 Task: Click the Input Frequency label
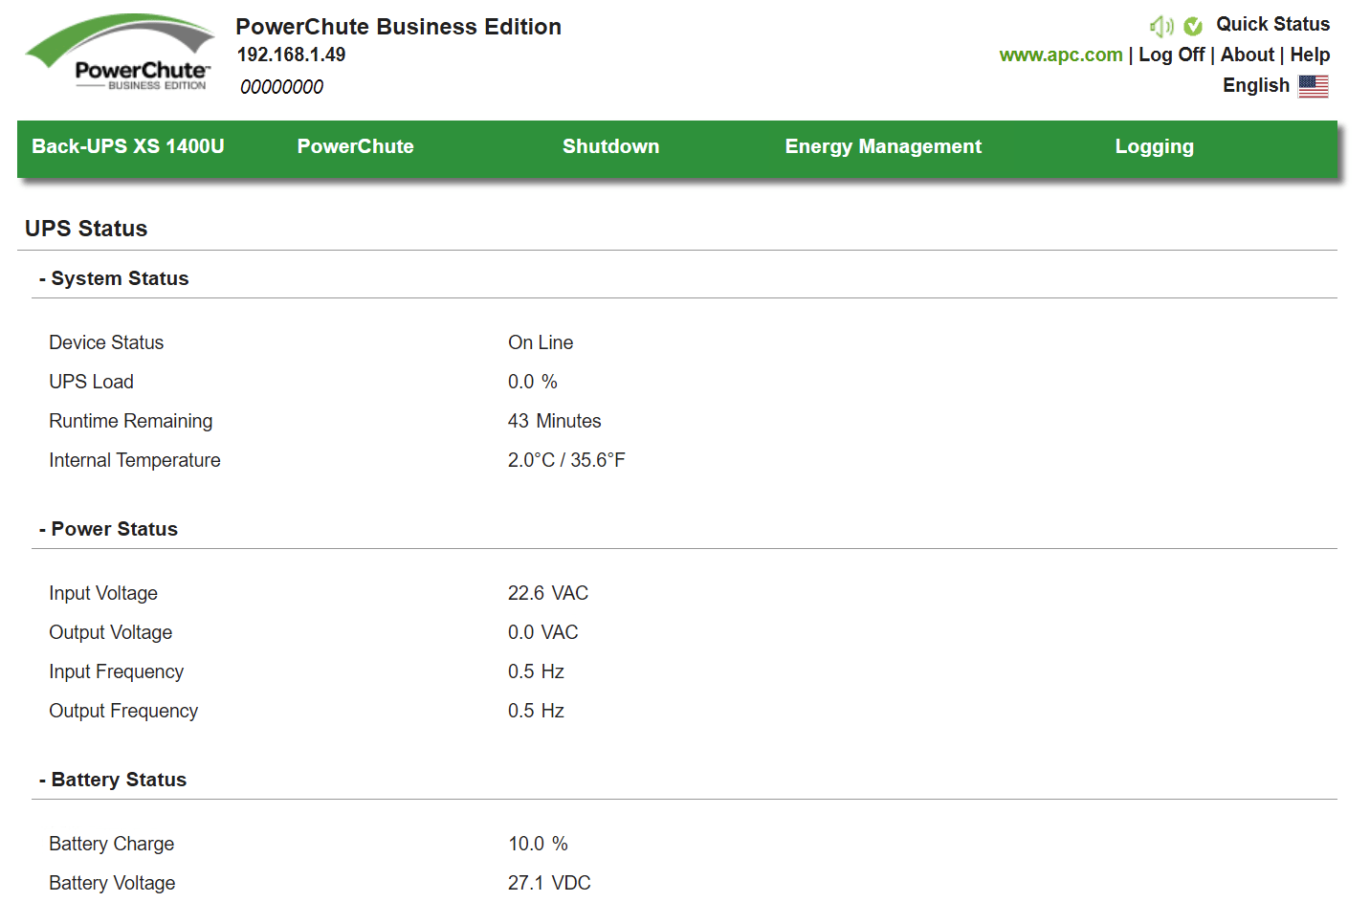(x=117, y=671)
